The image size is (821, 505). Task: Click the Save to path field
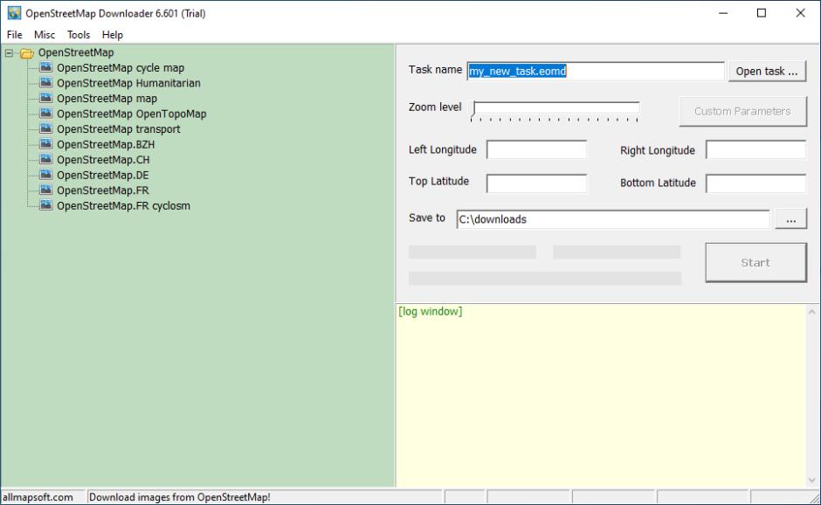612,219
